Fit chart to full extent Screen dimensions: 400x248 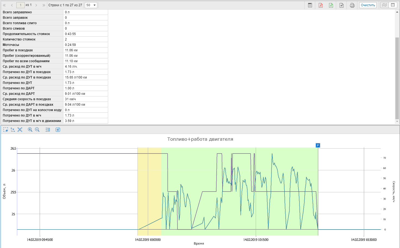point(20,130)
